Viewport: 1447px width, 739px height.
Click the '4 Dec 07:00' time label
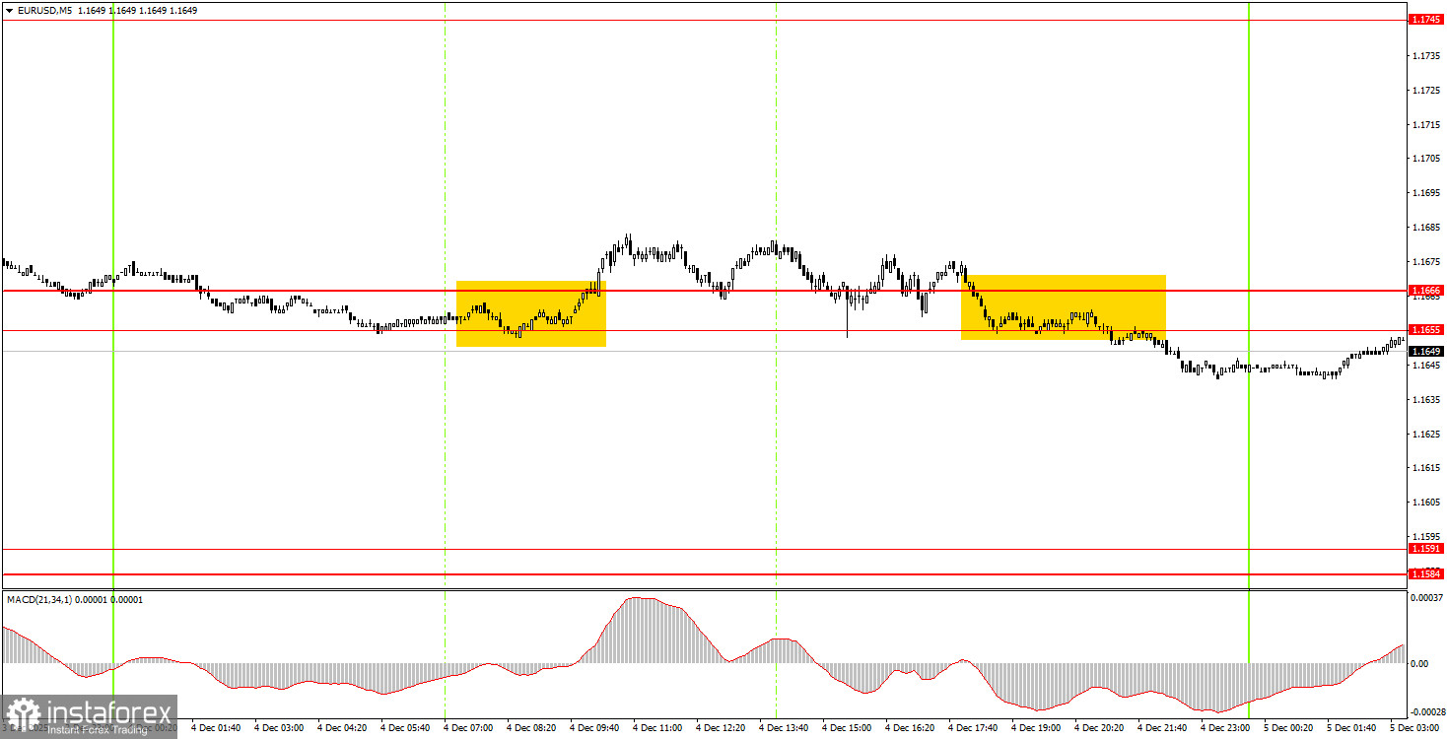[467, 728]
